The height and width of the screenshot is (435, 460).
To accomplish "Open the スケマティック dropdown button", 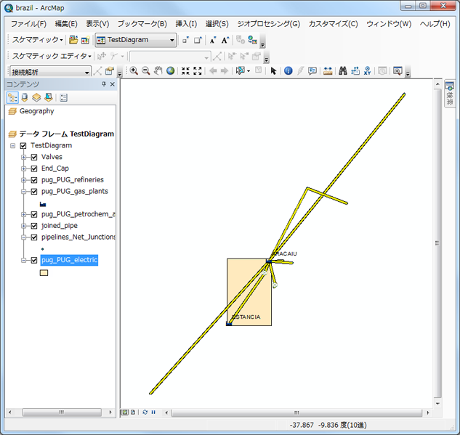I will pos(38,40).
